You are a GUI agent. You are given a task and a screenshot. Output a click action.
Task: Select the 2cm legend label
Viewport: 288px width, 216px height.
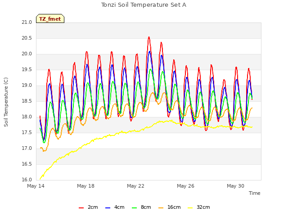click(93, 207)
